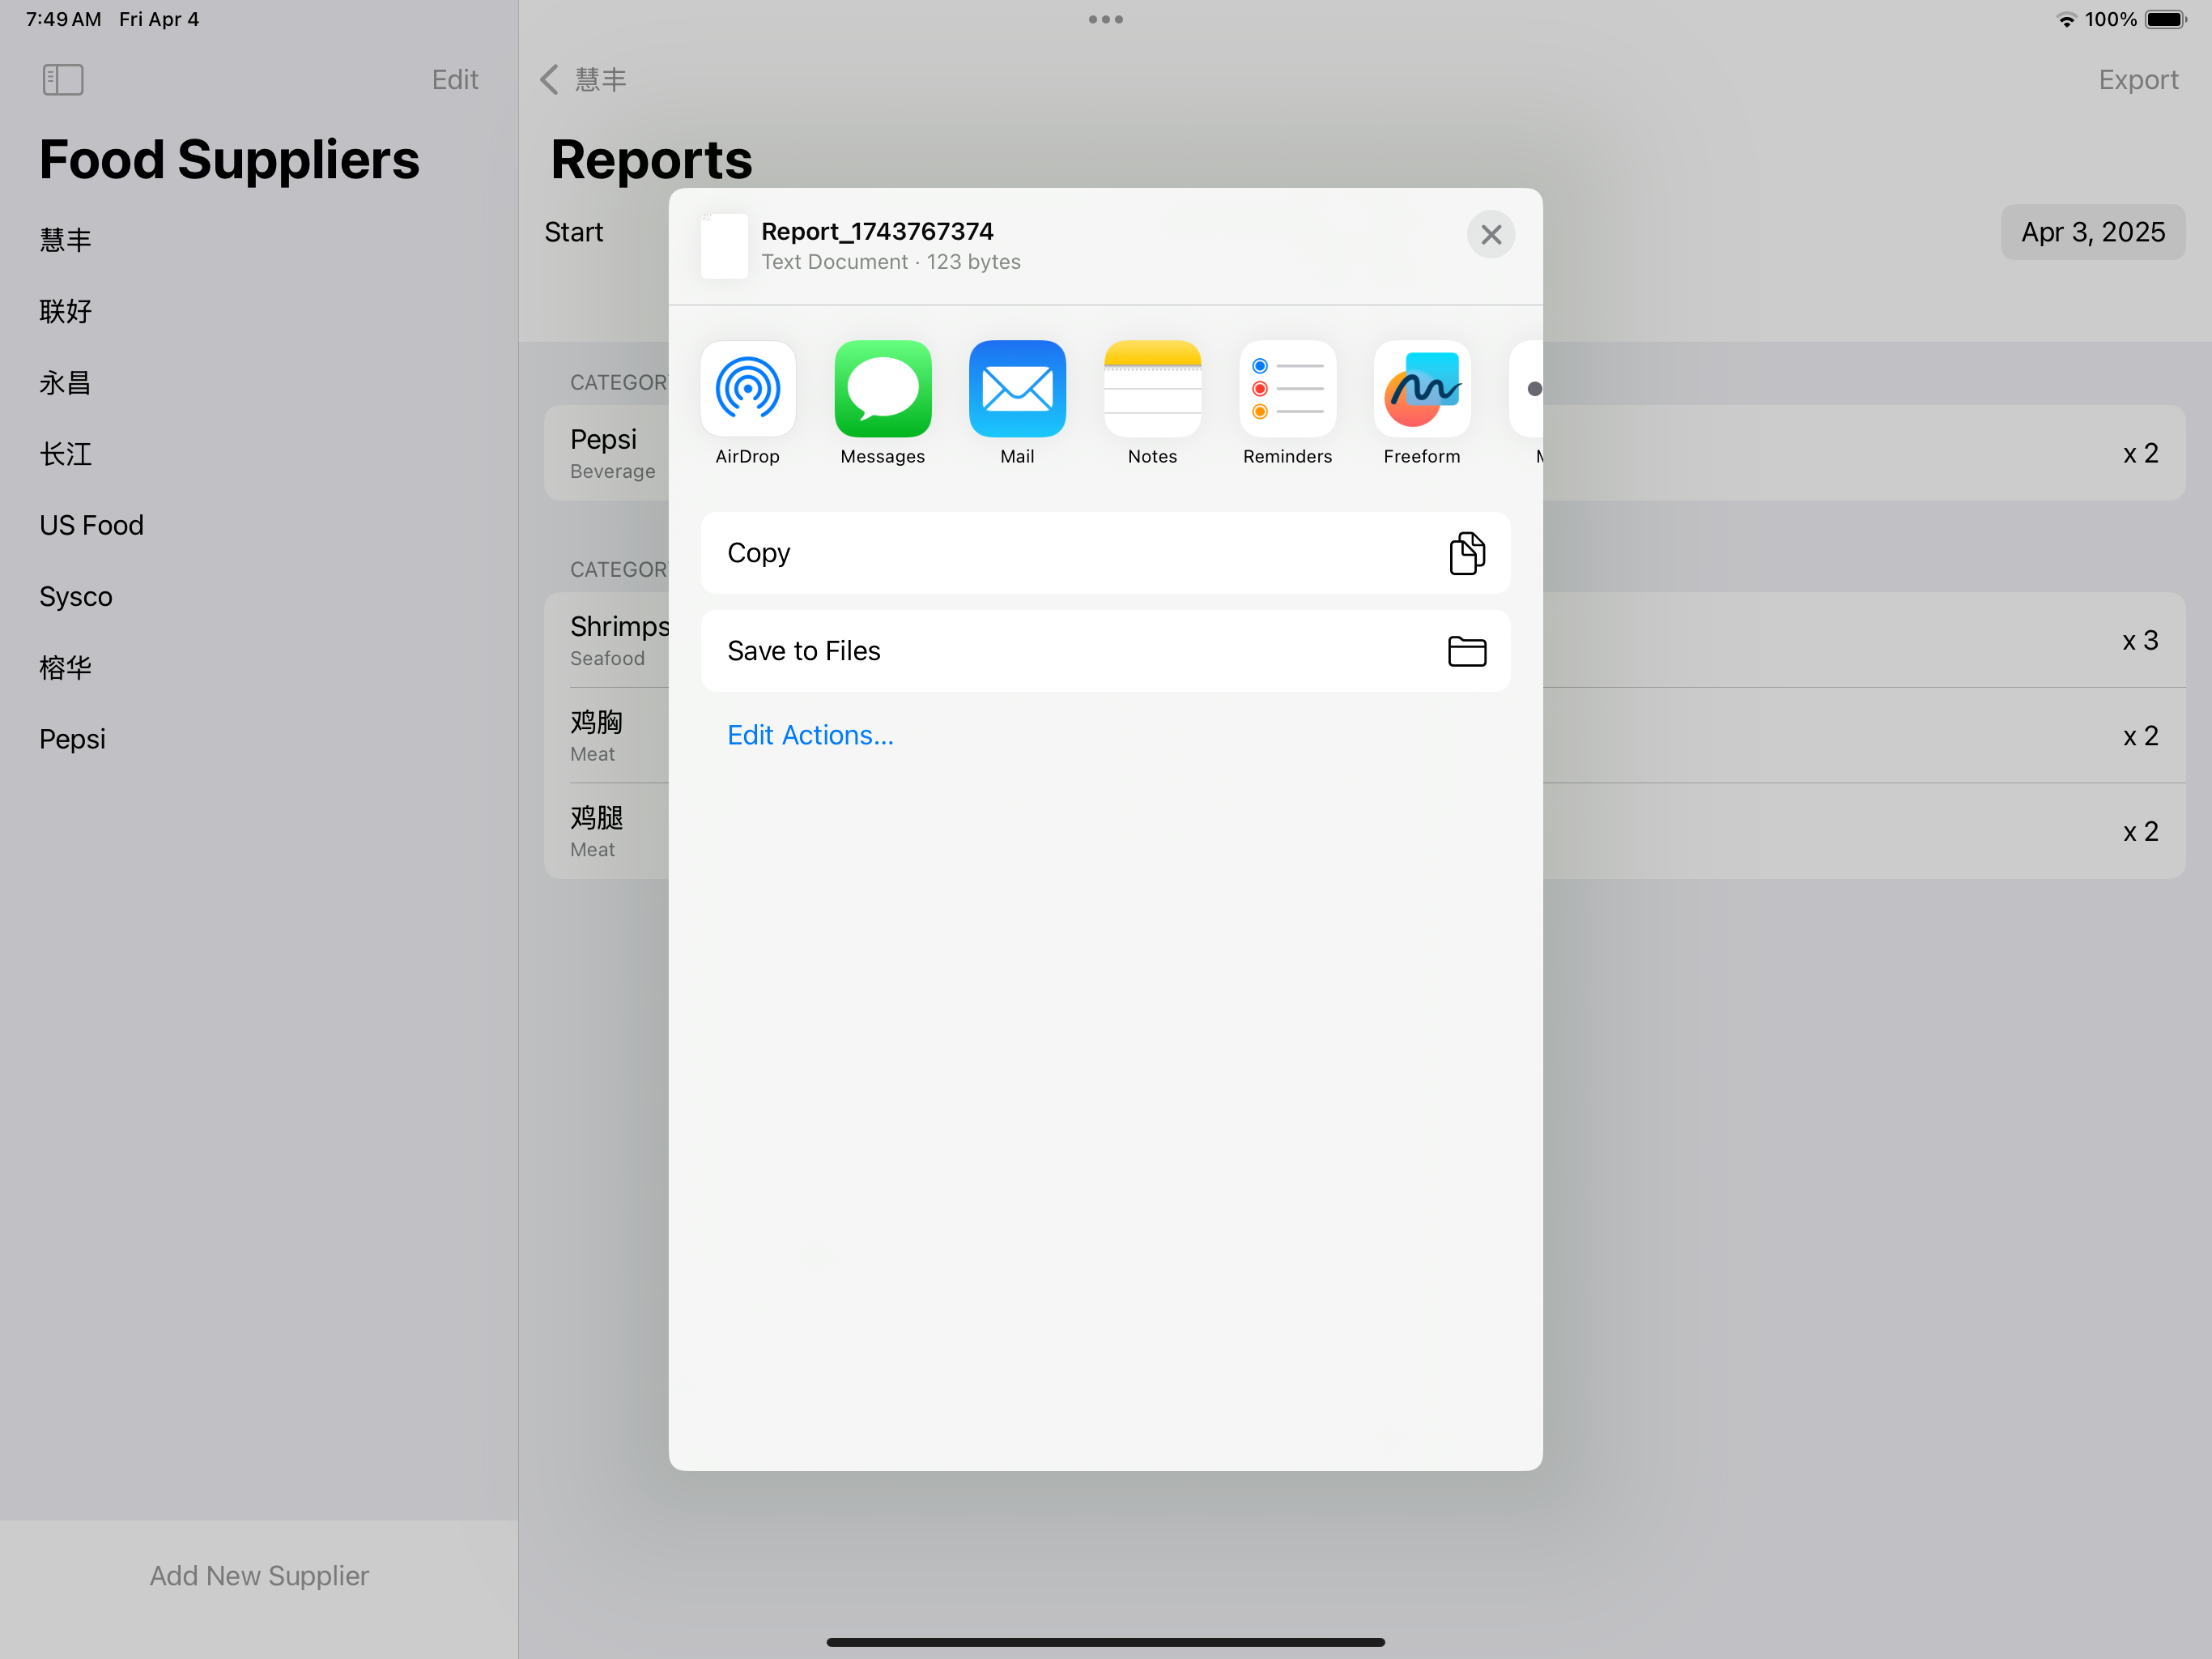The image size is (2212, 1659).
Task: Open the Apr 3, 2025 date picker
Action: [x=2092, y=232]
